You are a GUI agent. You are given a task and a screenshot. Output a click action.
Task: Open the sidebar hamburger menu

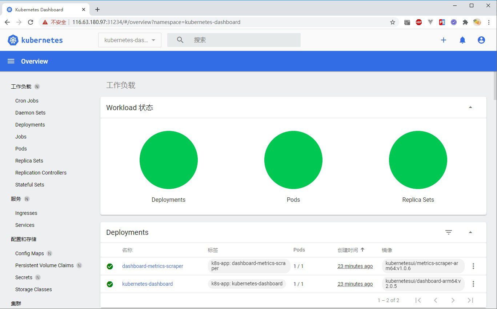(x=11, y=61)
